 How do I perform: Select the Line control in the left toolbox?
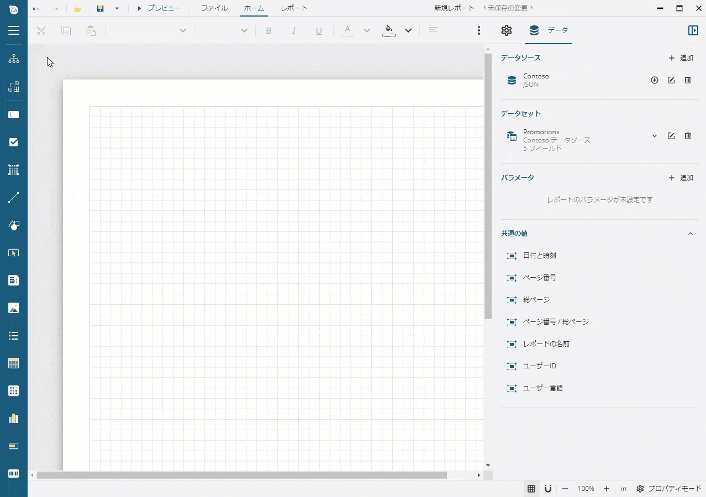click(x=14, y=198)
